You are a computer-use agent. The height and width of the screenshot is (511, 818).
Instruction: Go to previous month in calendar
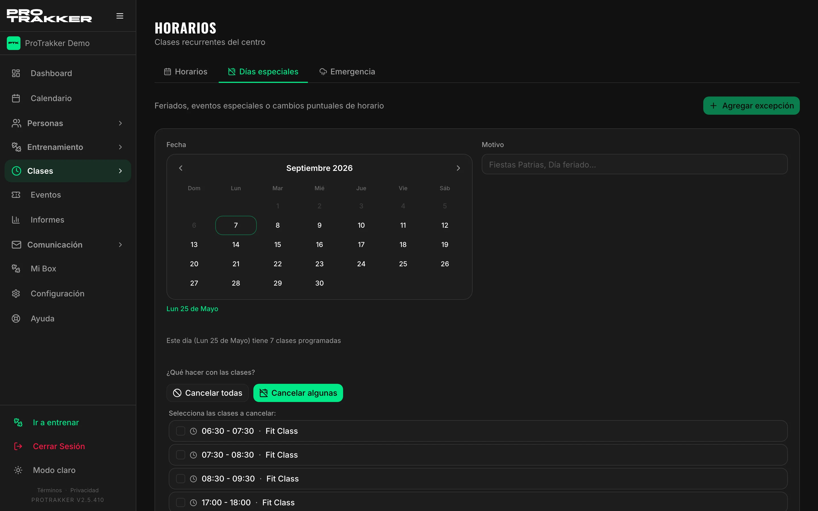tap(181, 168)
